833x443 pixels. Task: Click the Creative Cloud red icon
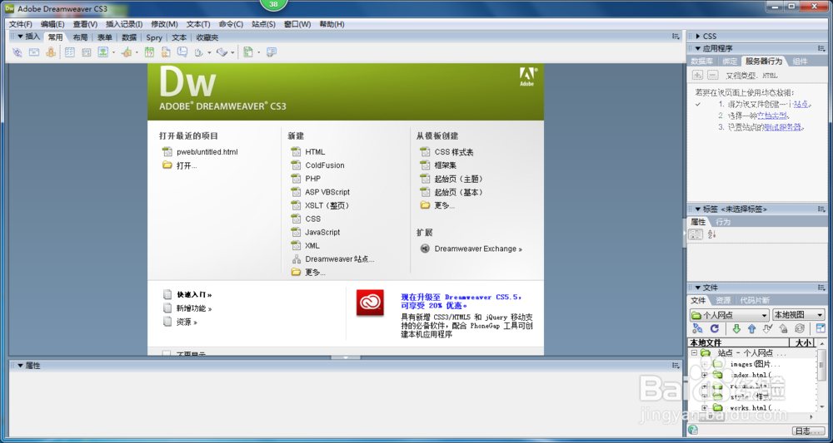(x=370, y=303)
